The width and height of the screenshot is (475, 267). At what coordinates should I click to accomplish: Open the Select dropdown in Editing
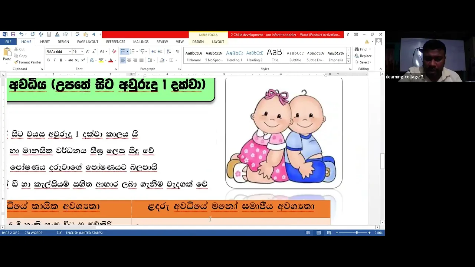(363, 62)
